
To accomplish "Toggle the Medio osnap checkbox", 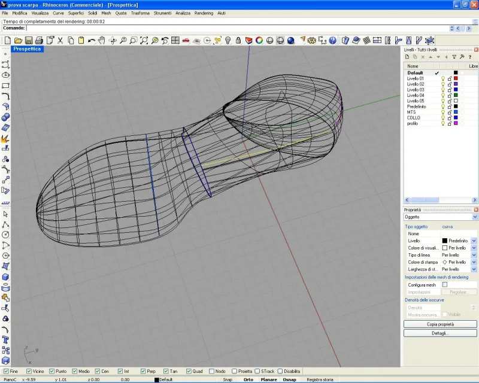I will [x=74, y=372].
